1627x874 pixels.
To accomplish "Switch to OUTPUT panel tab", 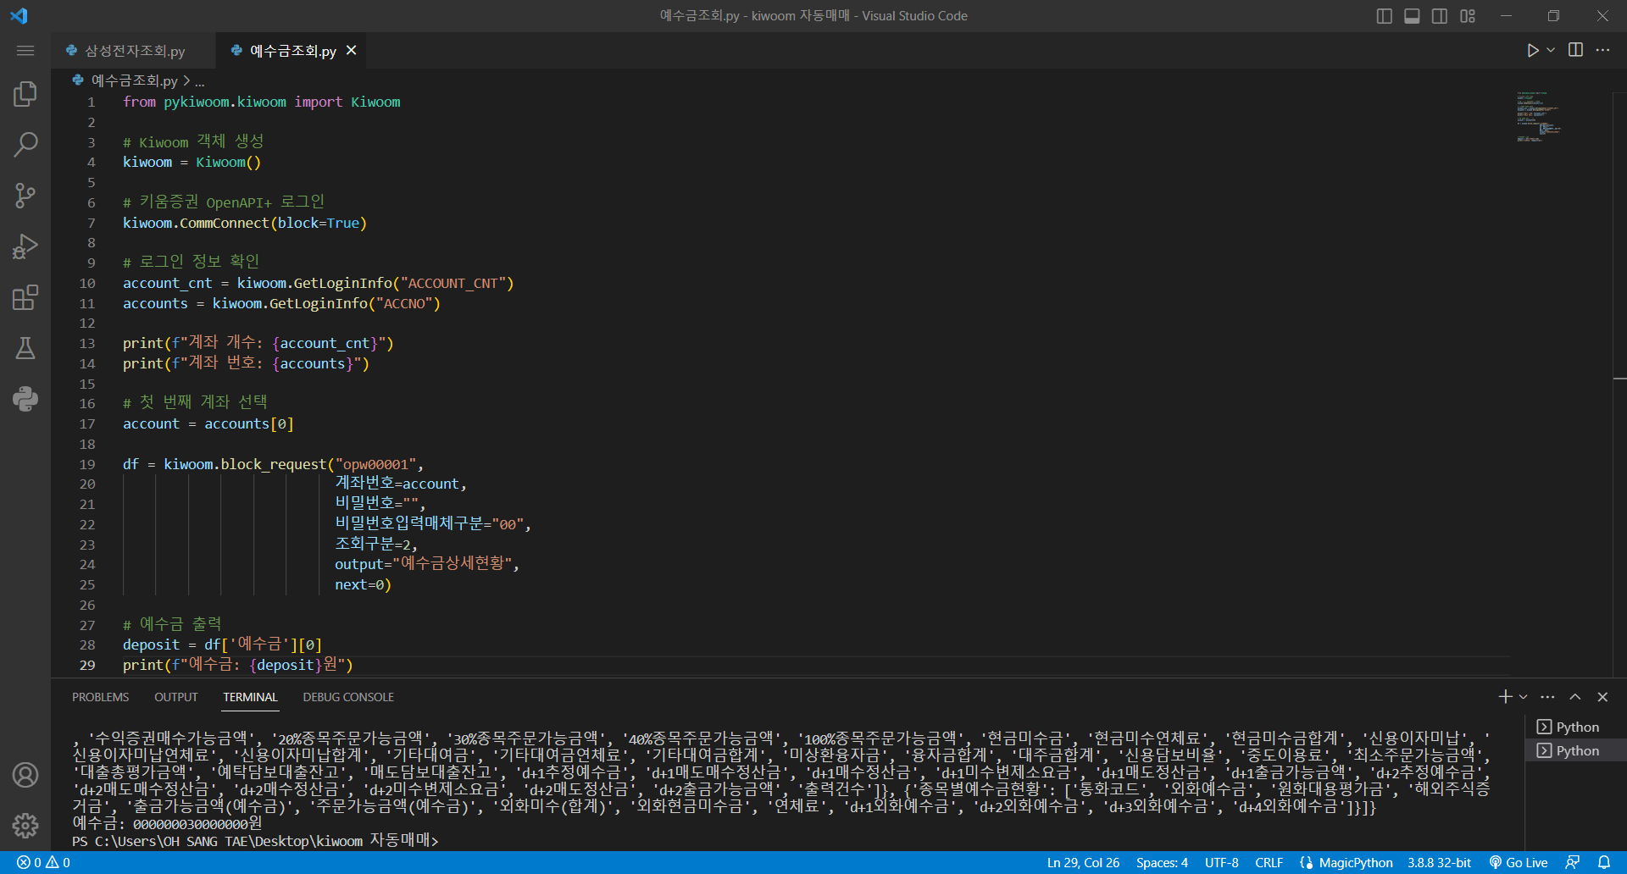I will [175, 697].
